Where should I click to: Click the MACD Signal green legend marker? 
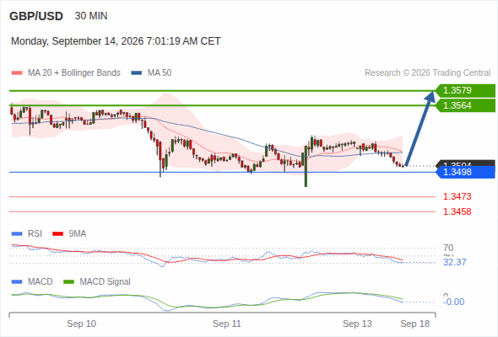pyautogui.click(x=68, y=282)
